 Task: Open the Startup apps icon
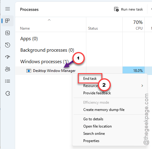(x=8, y=57)
